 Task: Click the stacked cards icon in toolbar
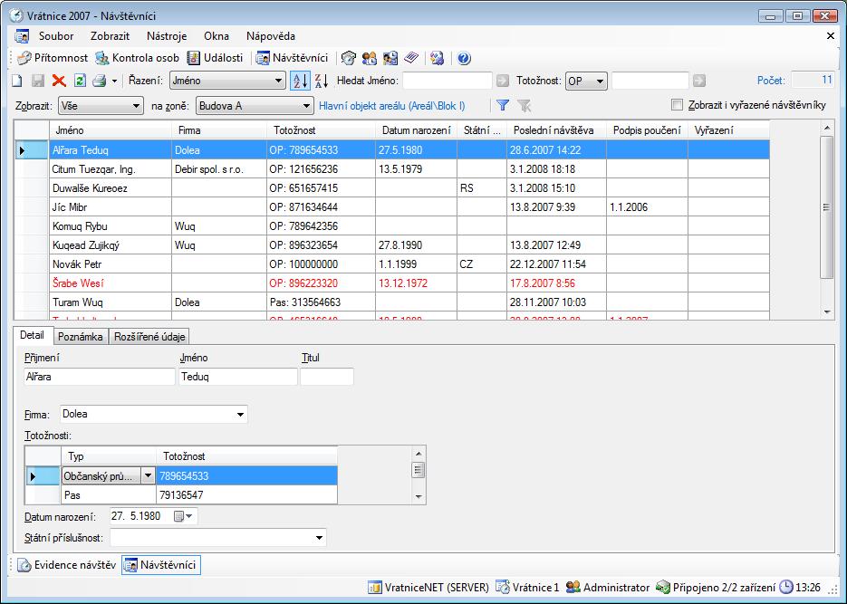(x=411, y=58)
